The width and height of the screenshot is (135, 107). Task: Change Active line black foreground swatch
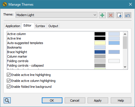(100, 38)
